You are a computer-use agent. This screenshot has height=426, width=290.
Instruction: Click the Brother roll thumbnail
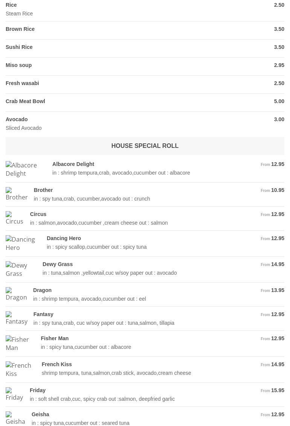(17, 194)
